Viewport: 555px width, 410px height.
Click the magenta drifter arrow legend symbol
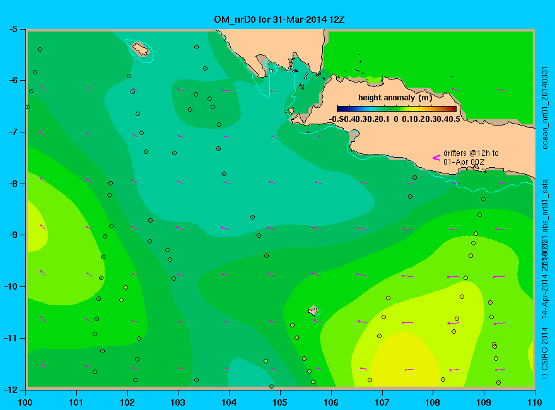point(436,158)
